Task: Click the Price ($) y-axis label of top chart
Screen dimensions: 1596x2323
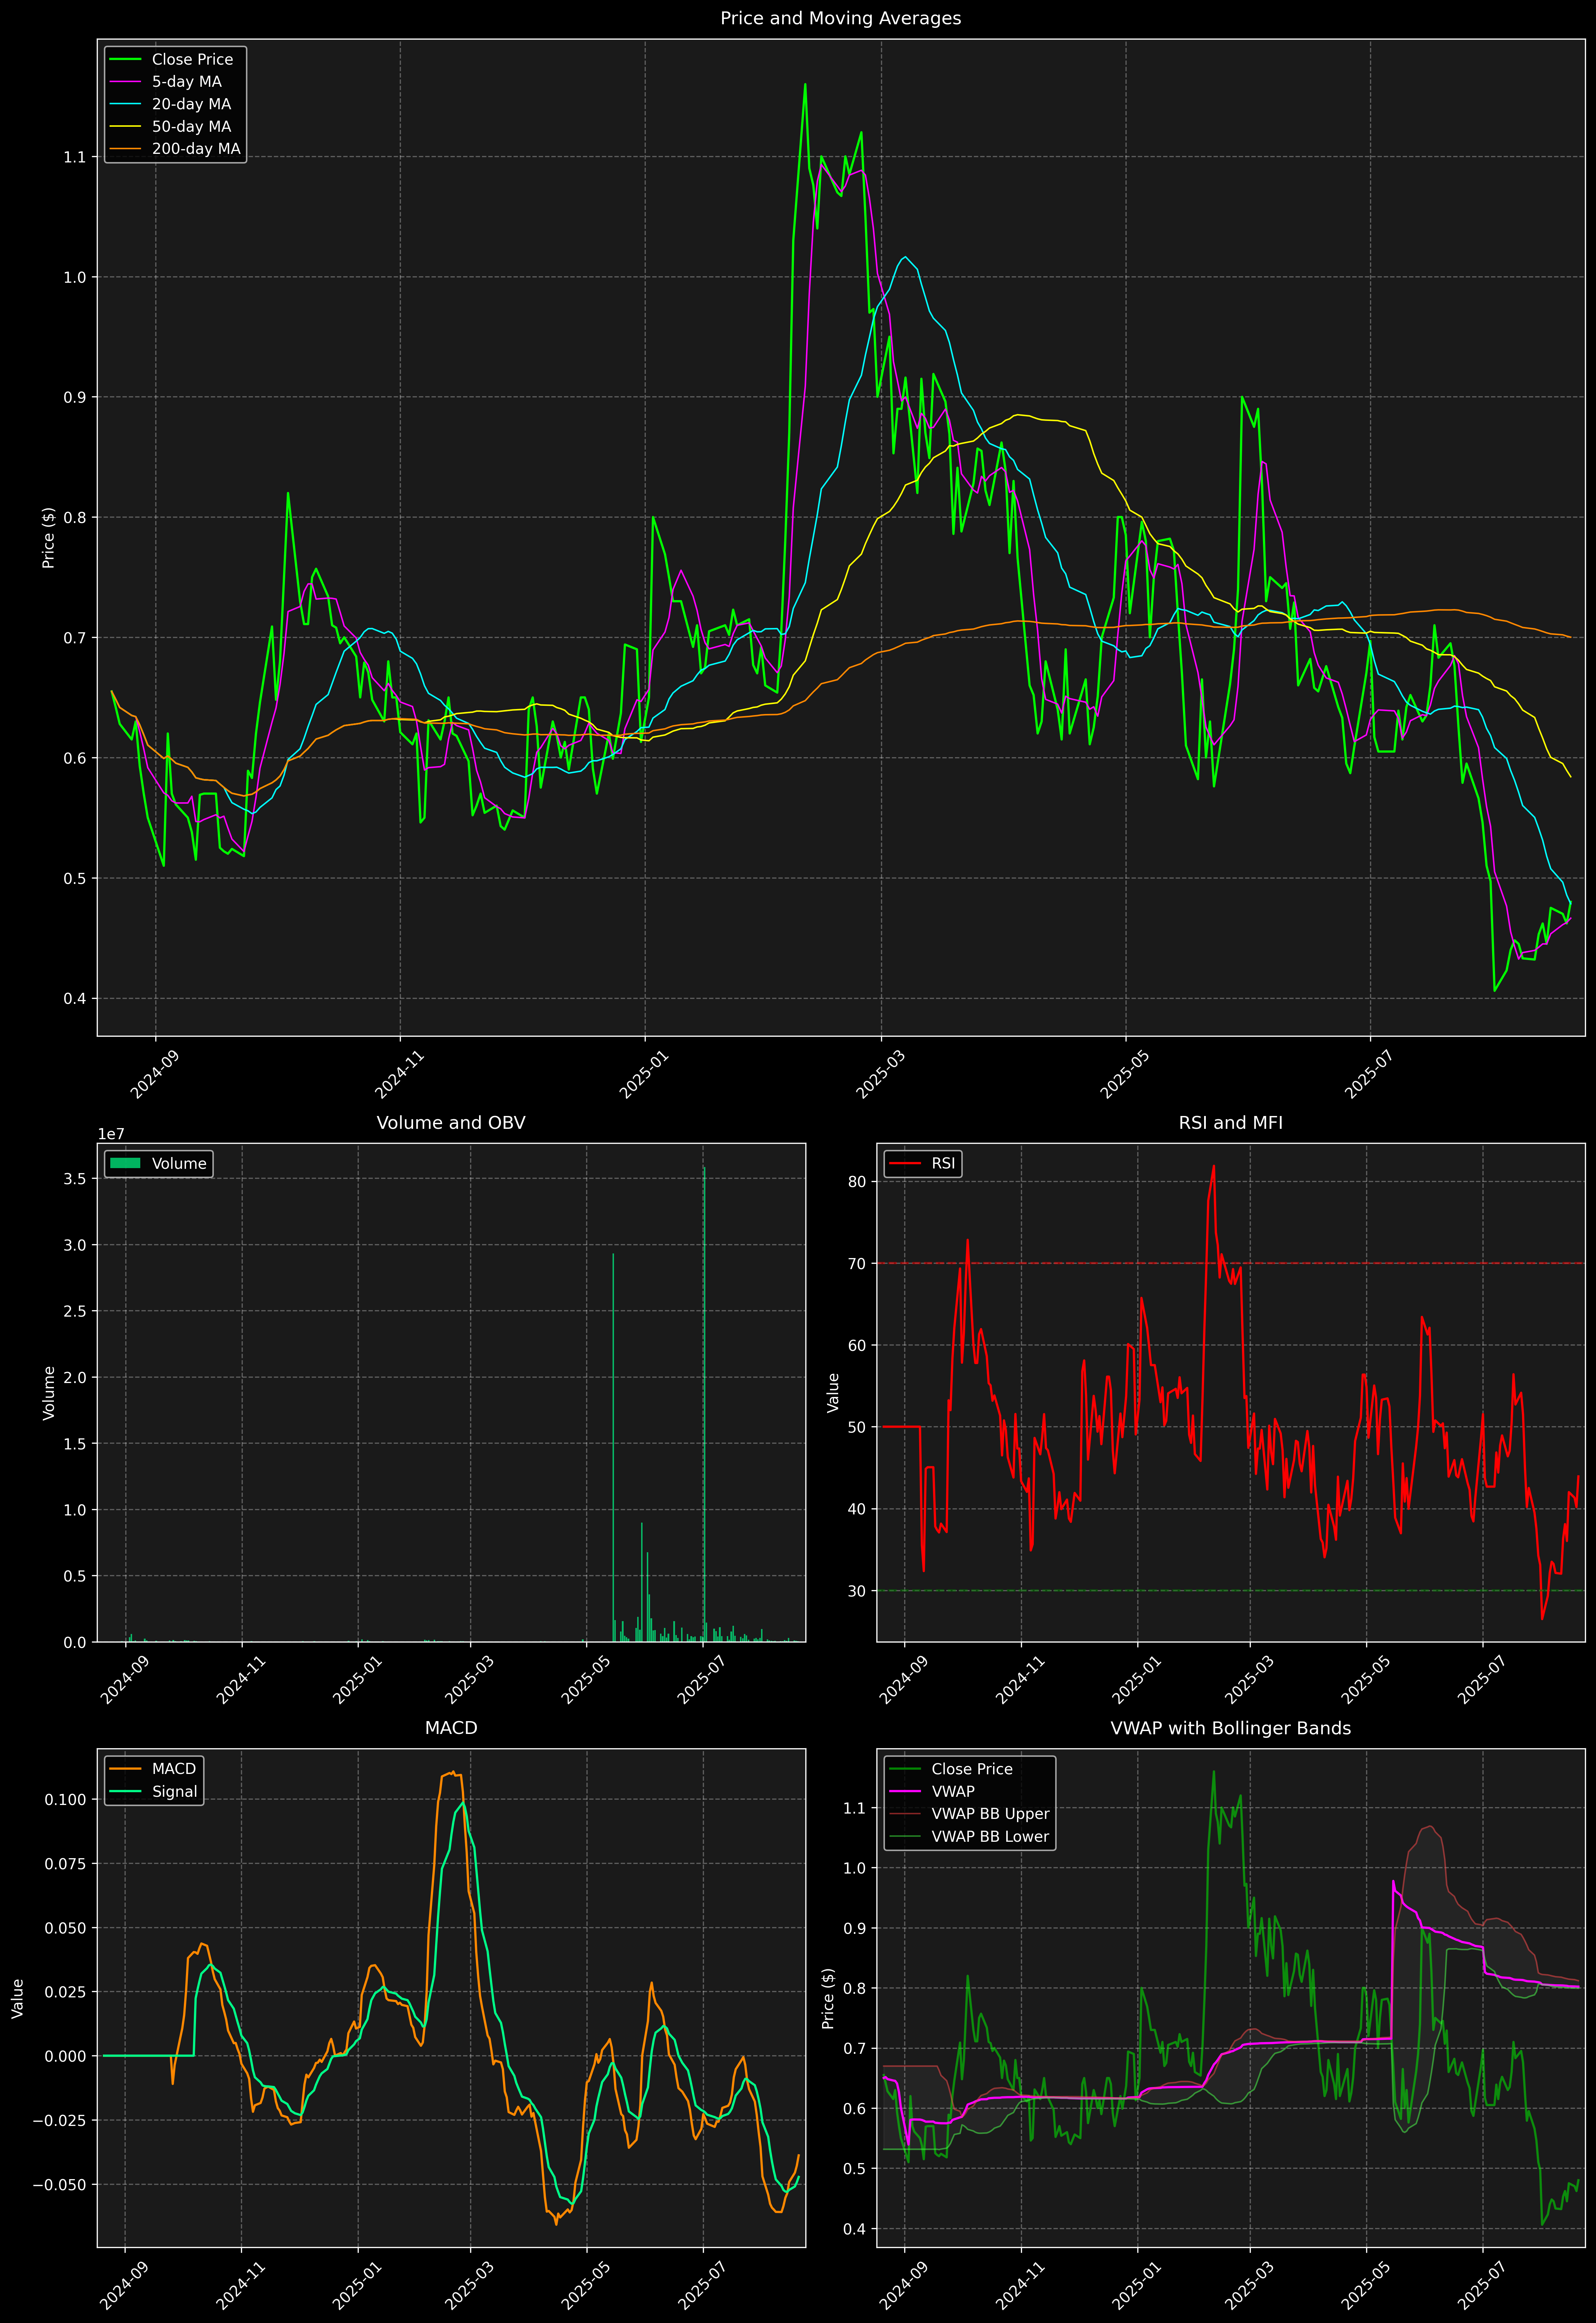Action: click(48, 538)
